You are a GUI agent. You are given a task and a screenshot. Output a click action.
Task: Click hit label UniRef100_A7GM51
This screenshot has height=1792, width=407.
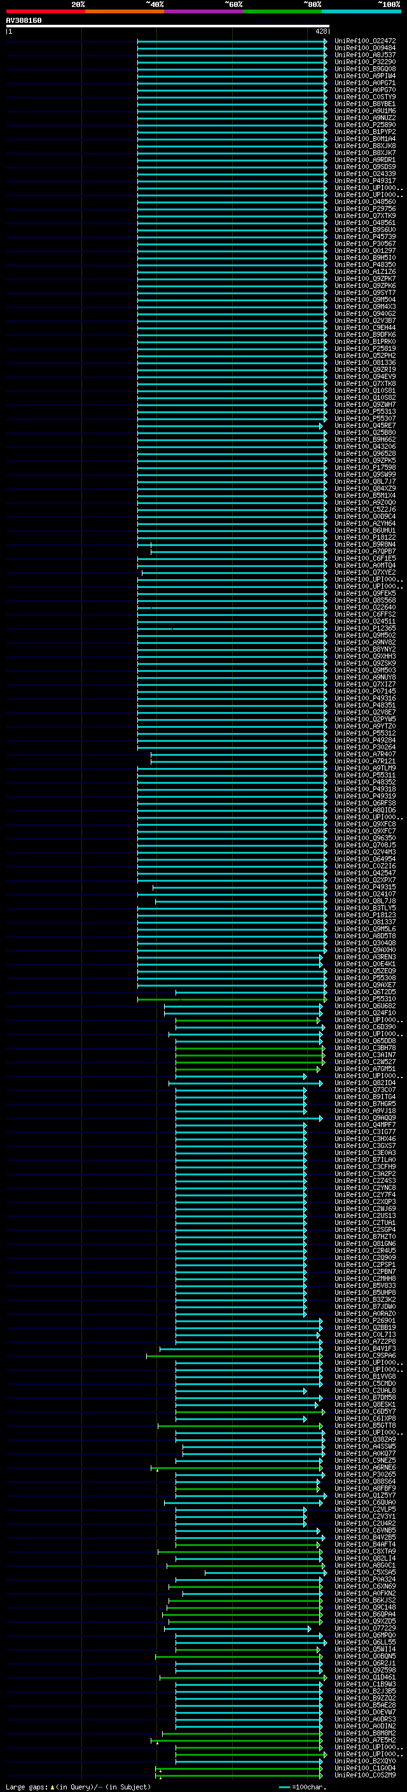365,1069
